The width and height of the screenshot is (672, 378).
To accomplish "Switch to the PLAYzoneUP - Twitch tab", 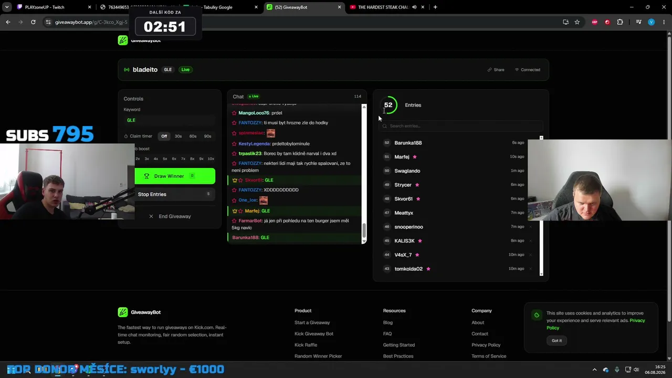I will pos(54,7).
